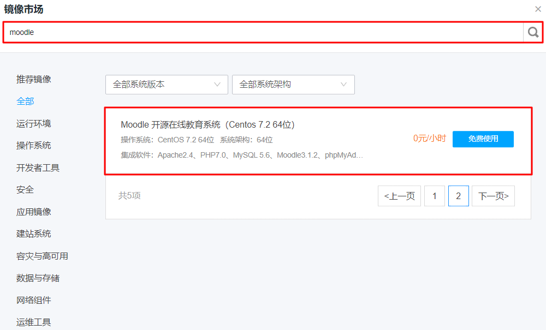Screen dimensions: 546x330
Task: Select the 安全 category
Action: click(x=25, y=189)
